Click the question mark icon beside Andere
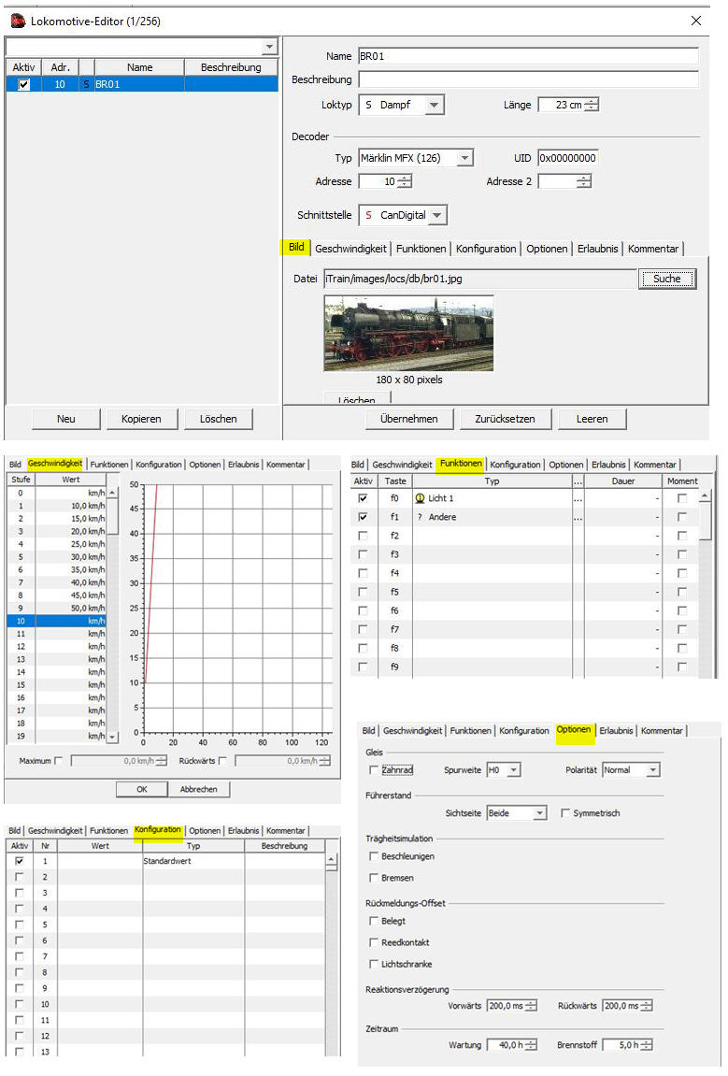 click(420, 517)
